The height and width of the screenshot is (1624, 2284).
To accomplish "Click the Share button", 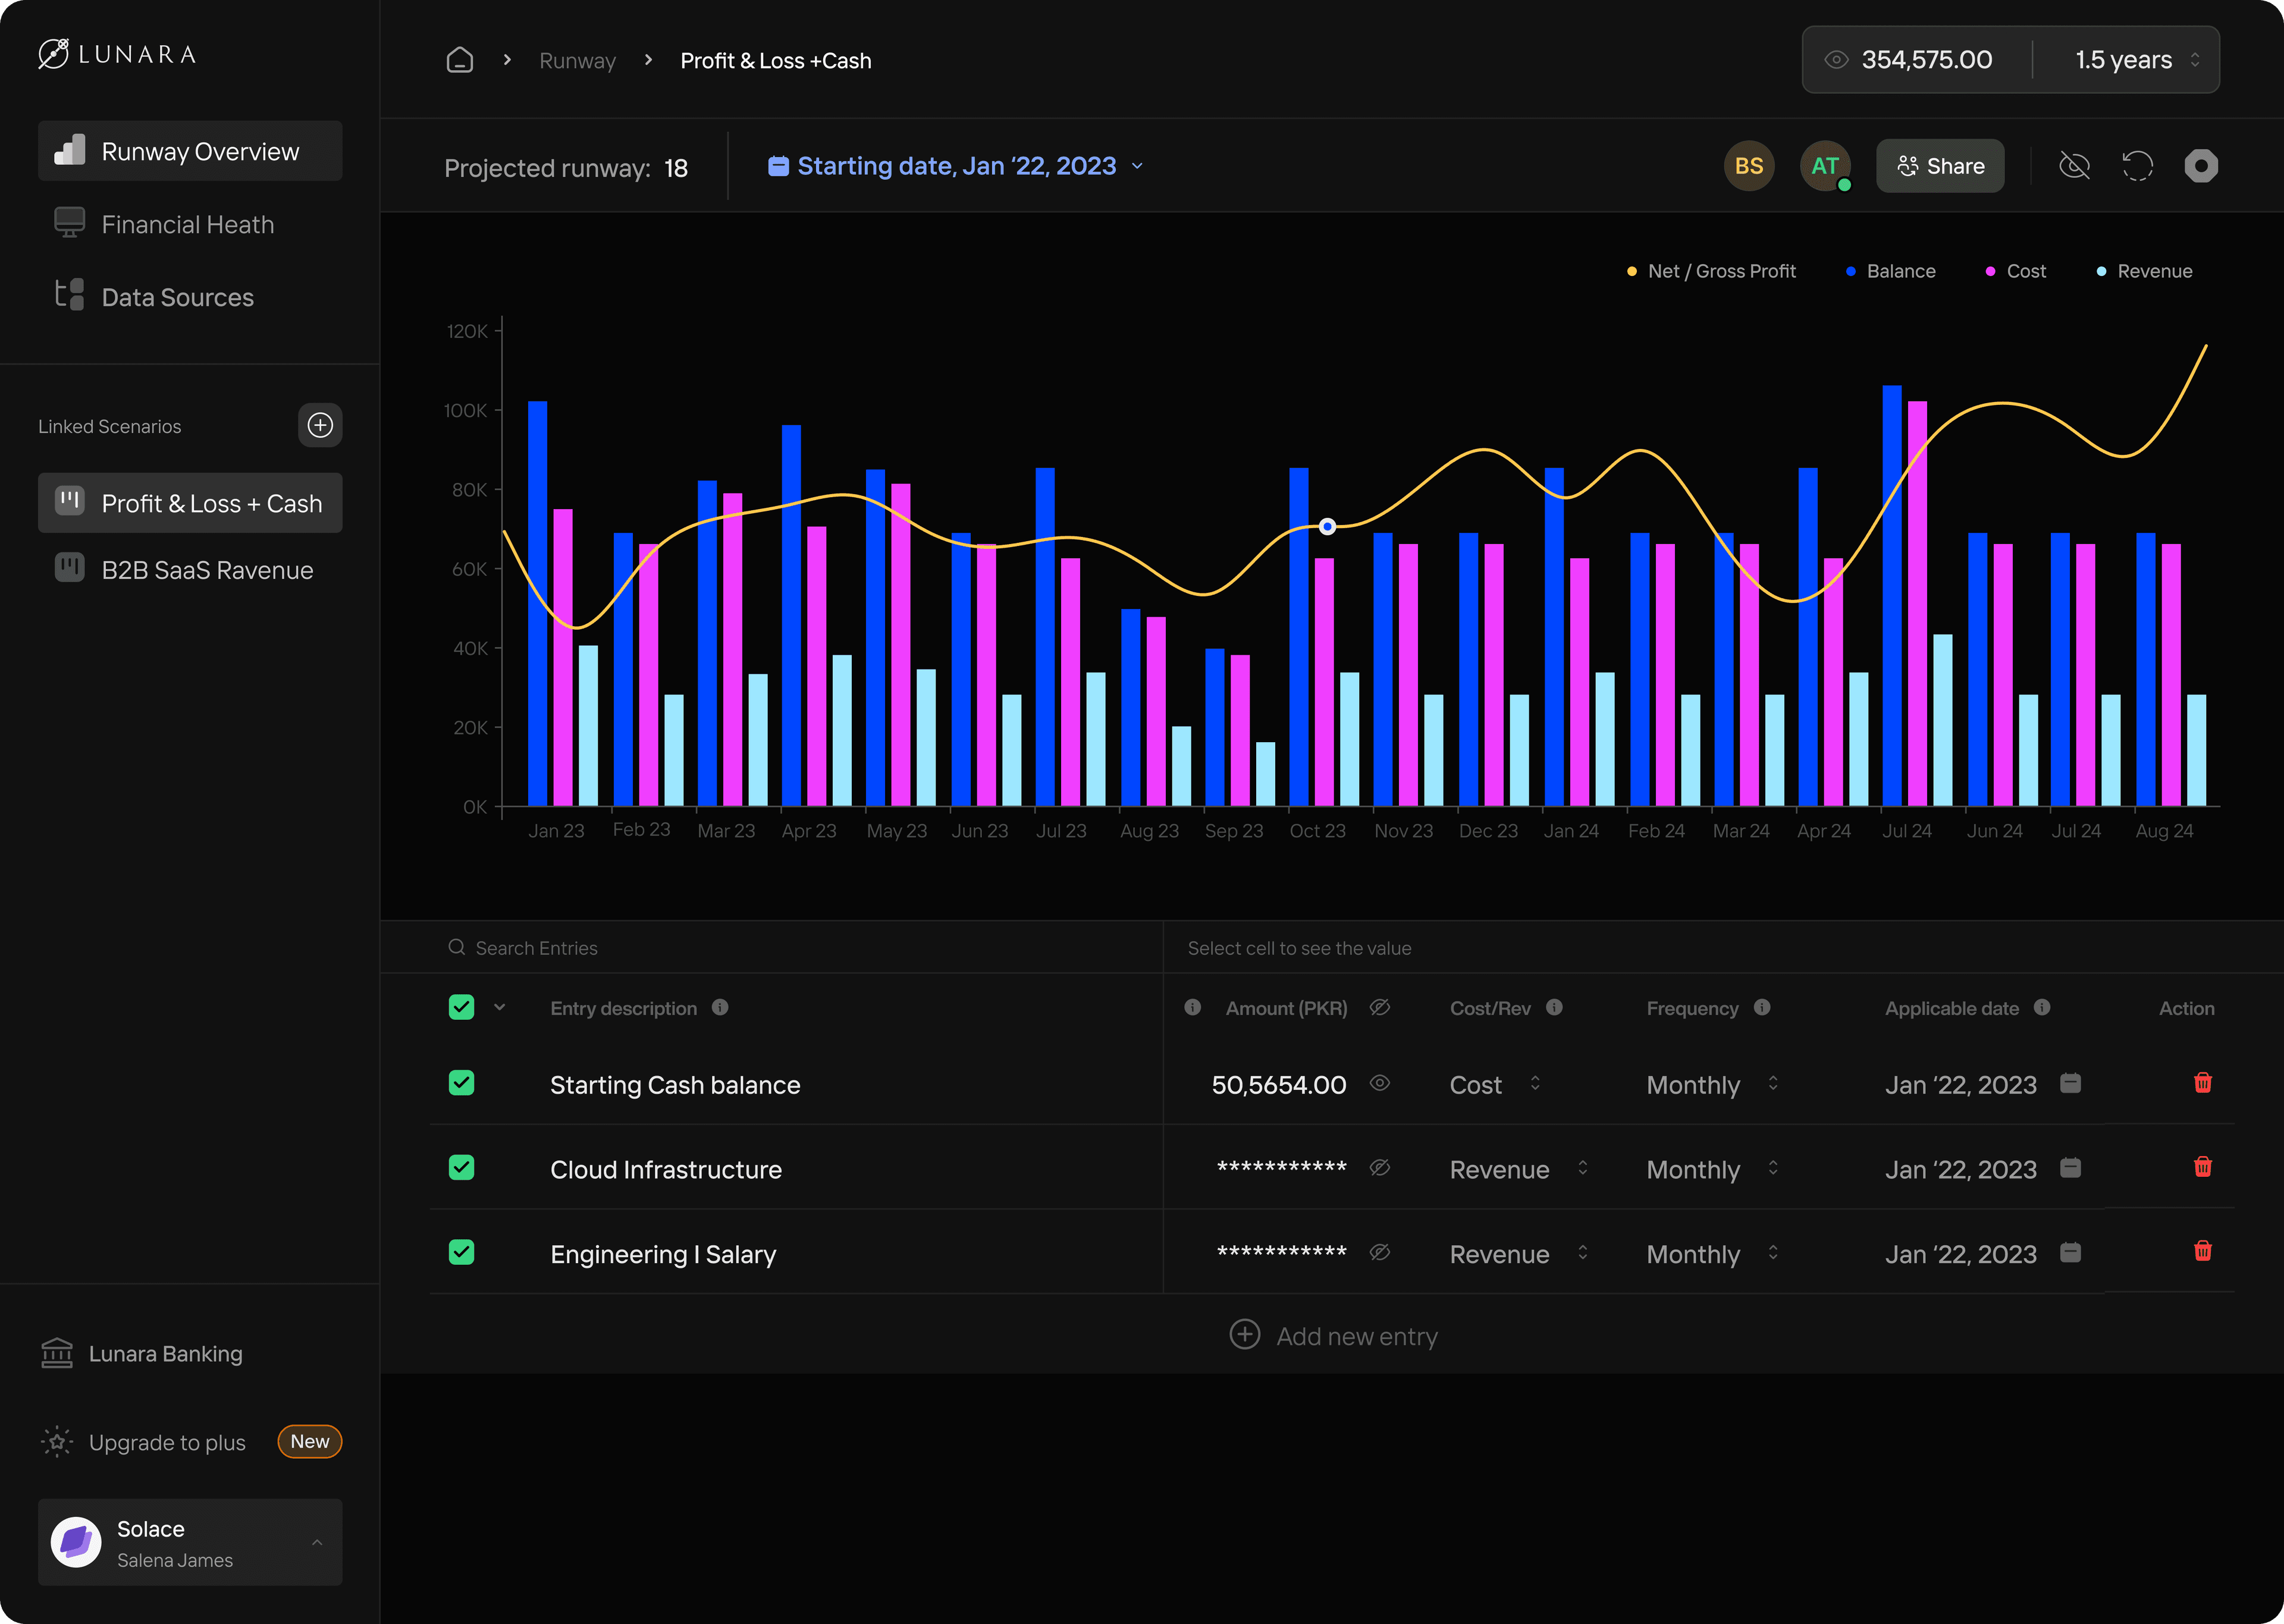I will coord(1939,166).
